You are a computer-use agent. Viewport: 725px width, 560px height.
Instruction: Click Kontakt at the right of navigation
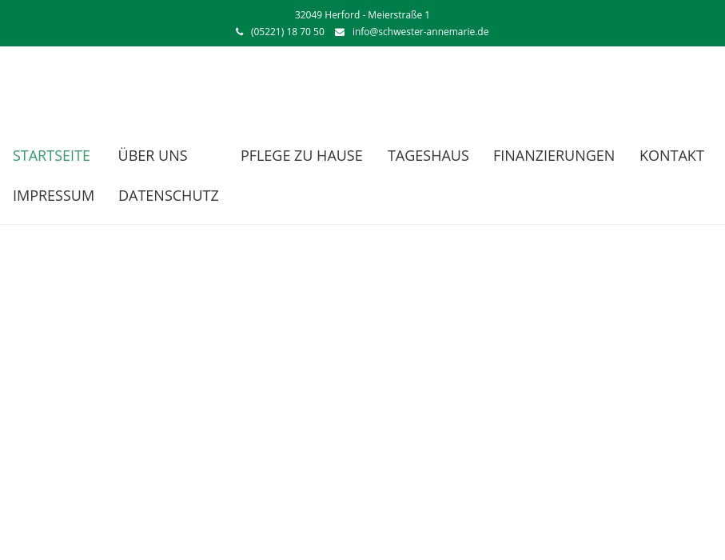click(671, 155)
